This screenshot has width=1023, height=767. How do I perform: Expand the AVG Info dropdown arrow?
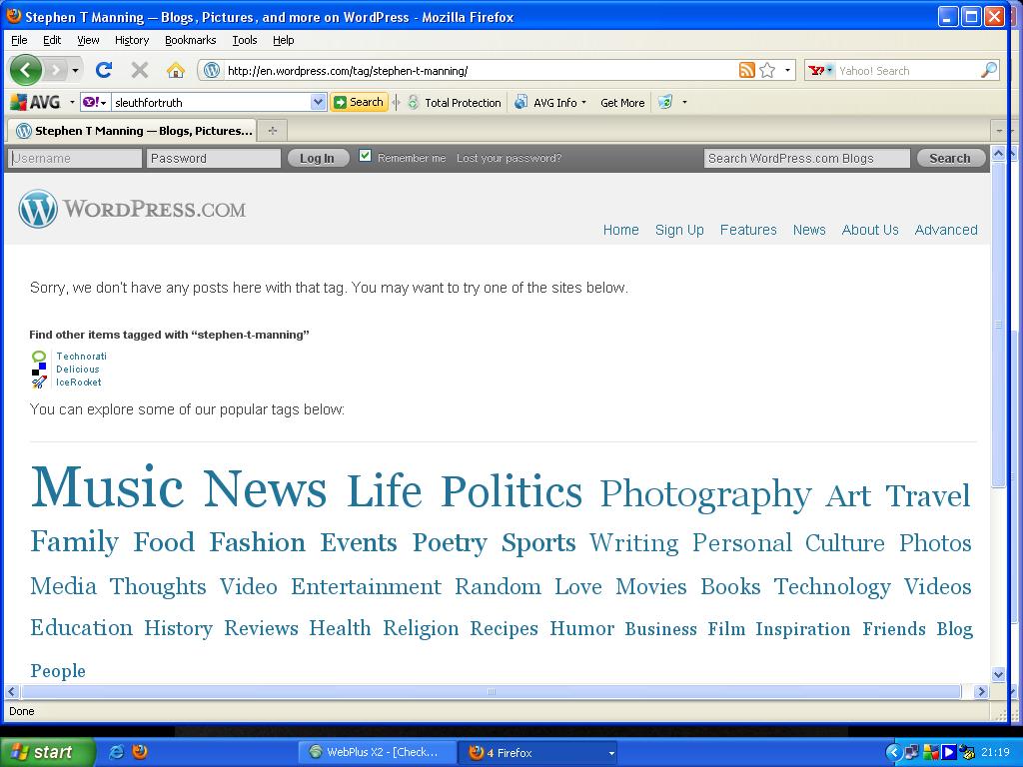pos(583,103)
